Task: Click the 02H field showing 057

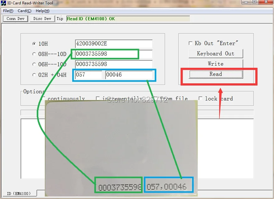Action: click(x=89, y=75)
